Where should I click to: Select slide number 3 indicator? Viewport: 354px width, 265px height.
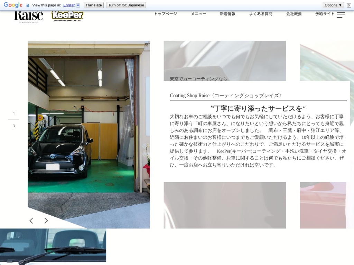click(14, 126)
